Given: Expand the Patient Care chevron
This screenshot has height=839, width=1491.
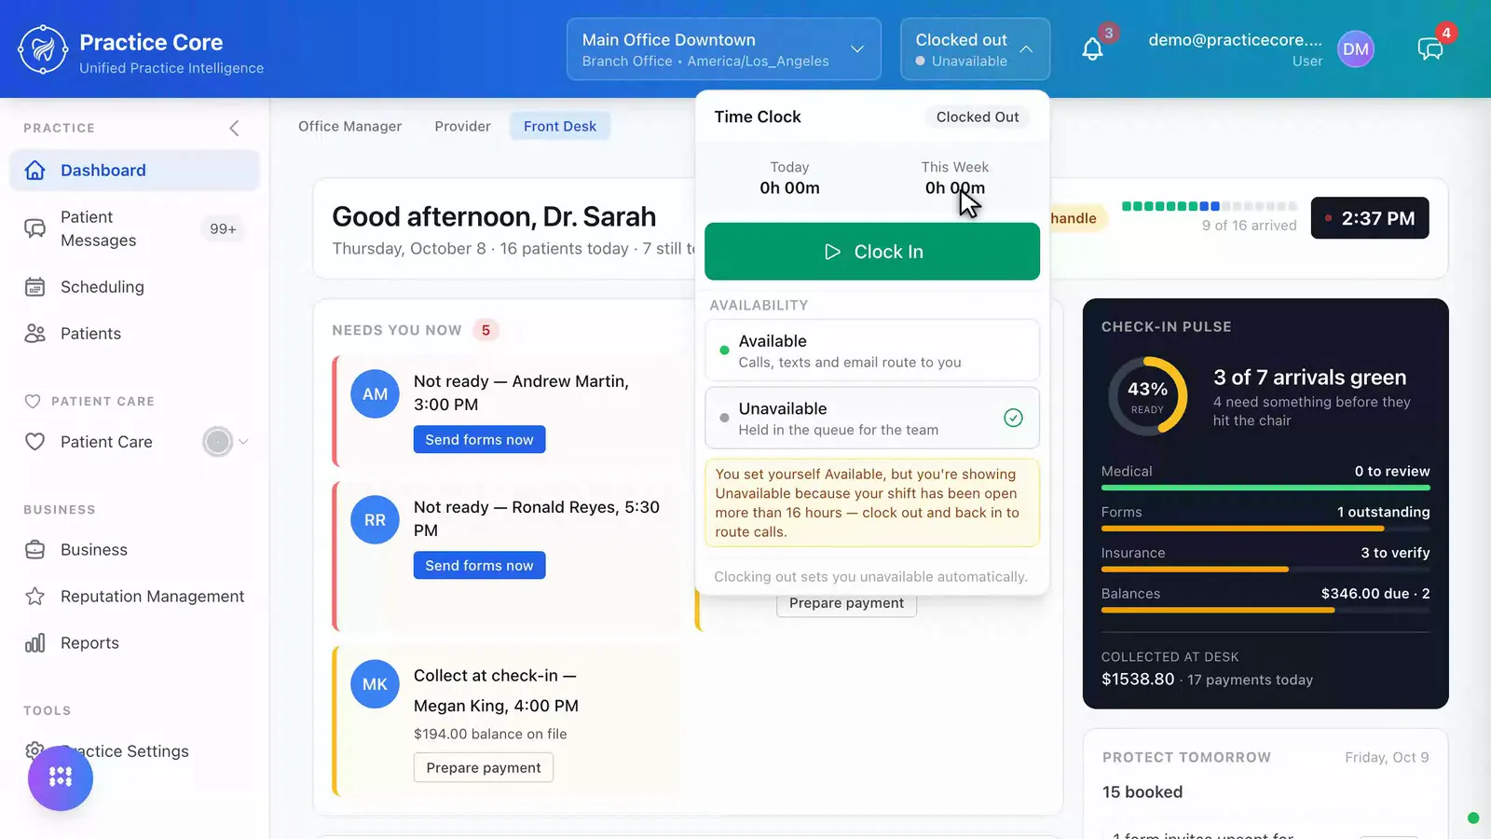Looking at the screenshot, I should pyautogui.click(x=243, y=442).
